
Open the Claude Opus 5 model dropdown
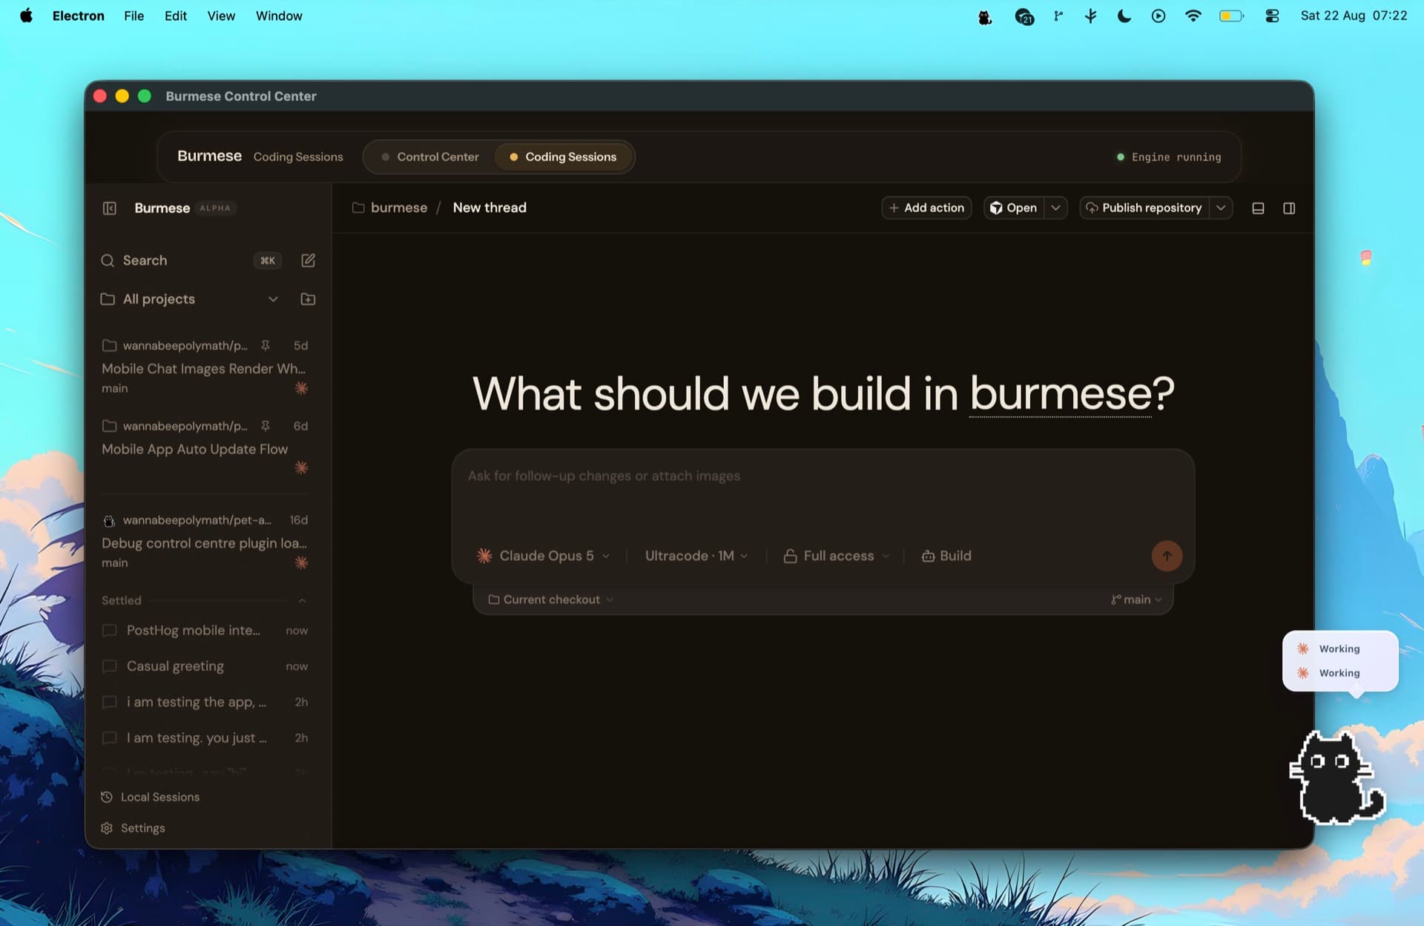point(544,556)
